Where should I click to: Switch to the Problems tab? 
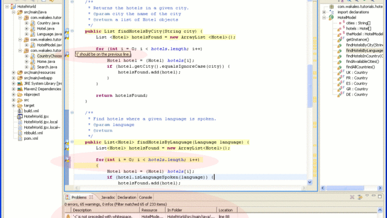pyautogui.click(x=79, y=197)
